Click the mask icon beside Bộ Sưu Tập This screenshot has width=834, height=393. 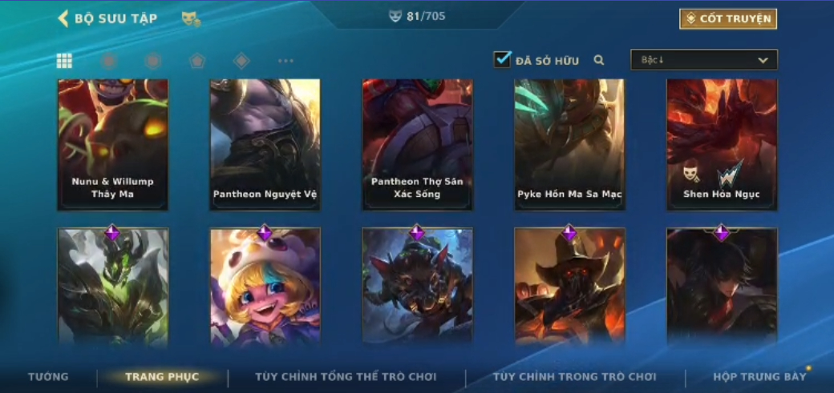tap(191, 19)
